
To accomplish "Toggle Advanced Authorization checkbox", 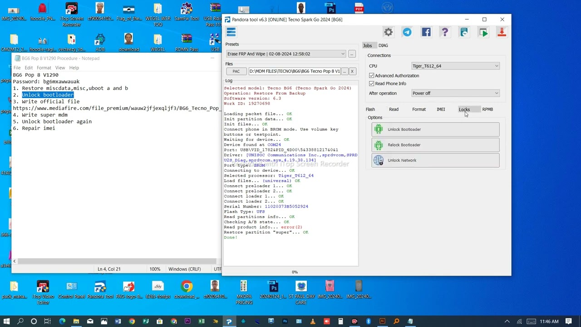I will [372, 75].
